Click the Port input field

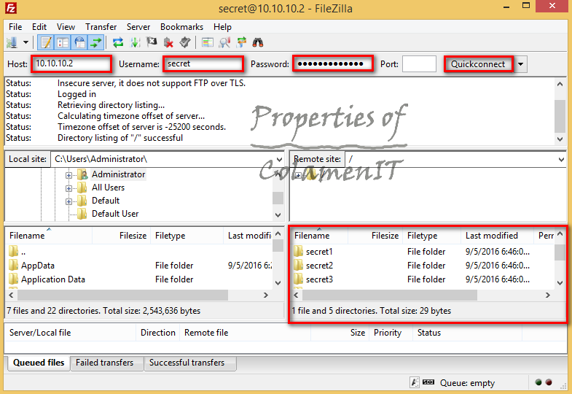pyautogui.click(x=419, y=64)
